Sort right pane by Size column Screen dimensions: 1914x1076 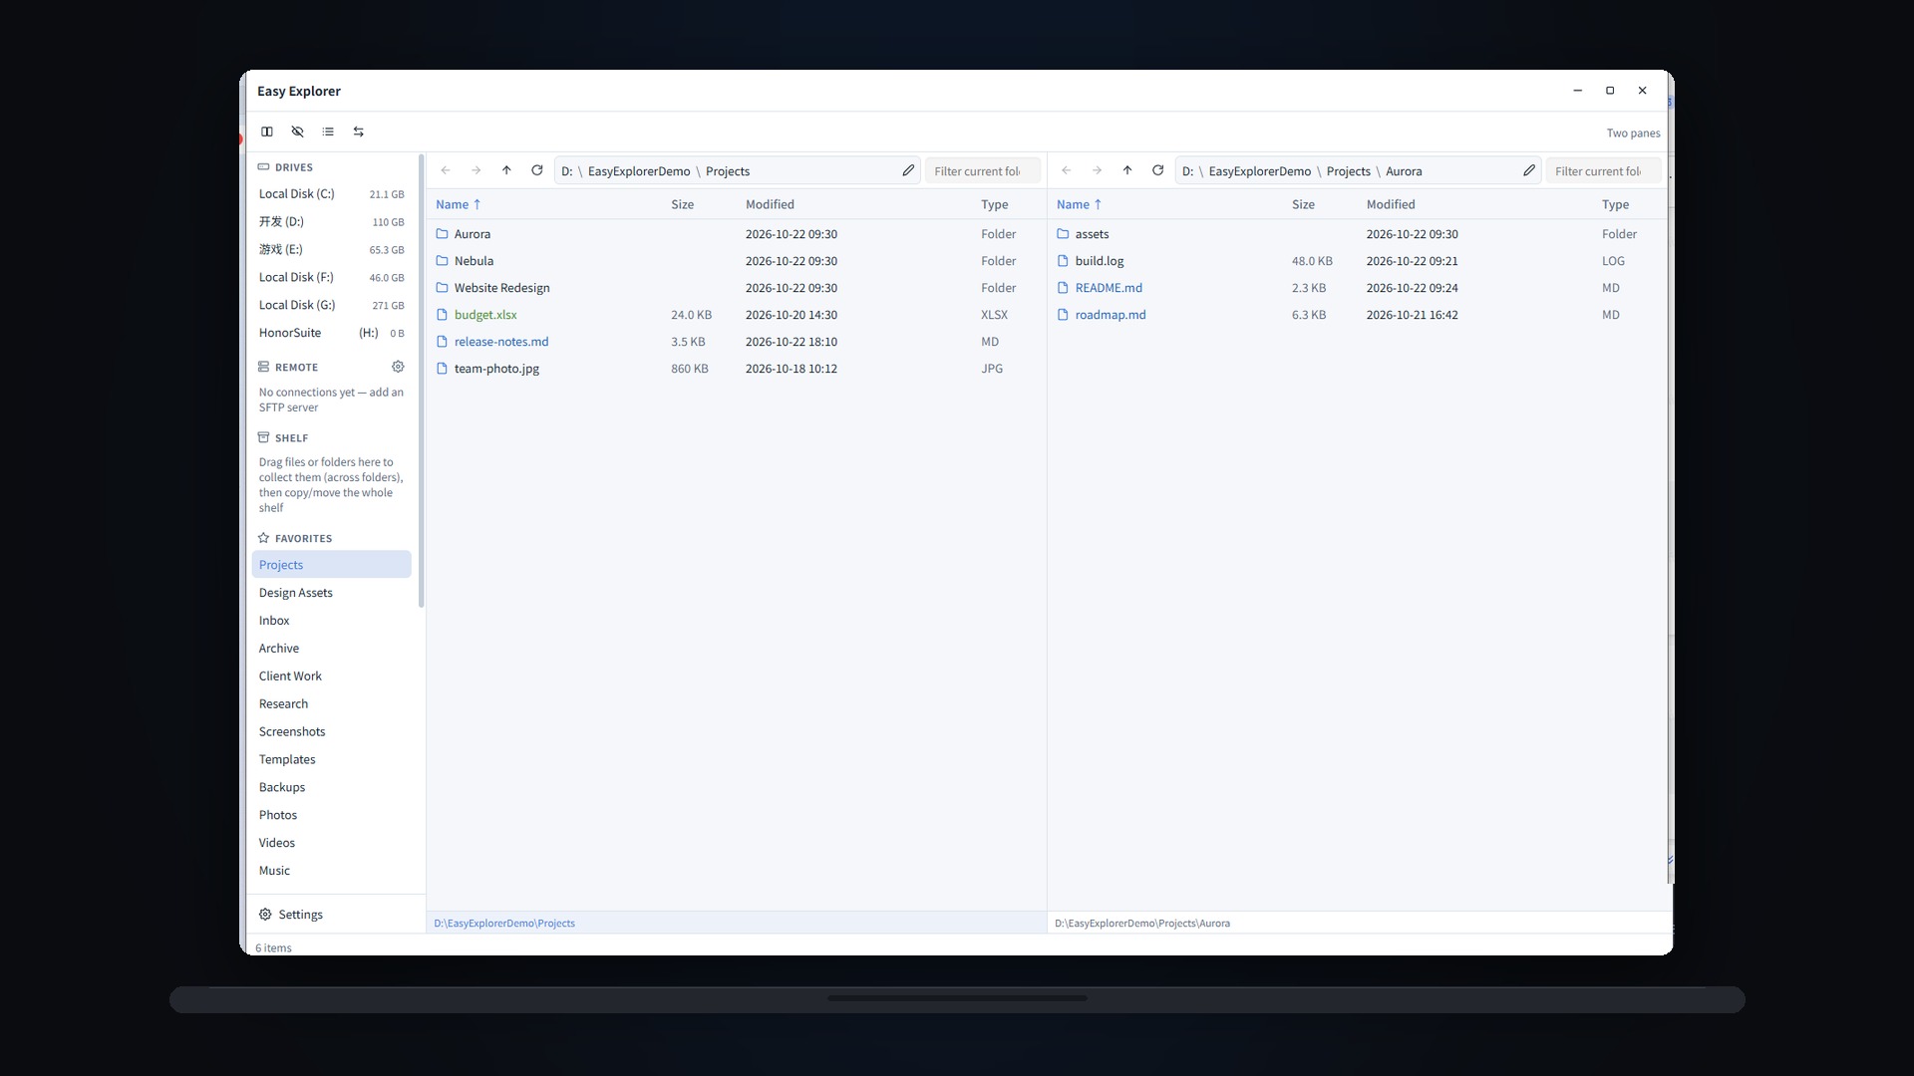[1303, 204]
